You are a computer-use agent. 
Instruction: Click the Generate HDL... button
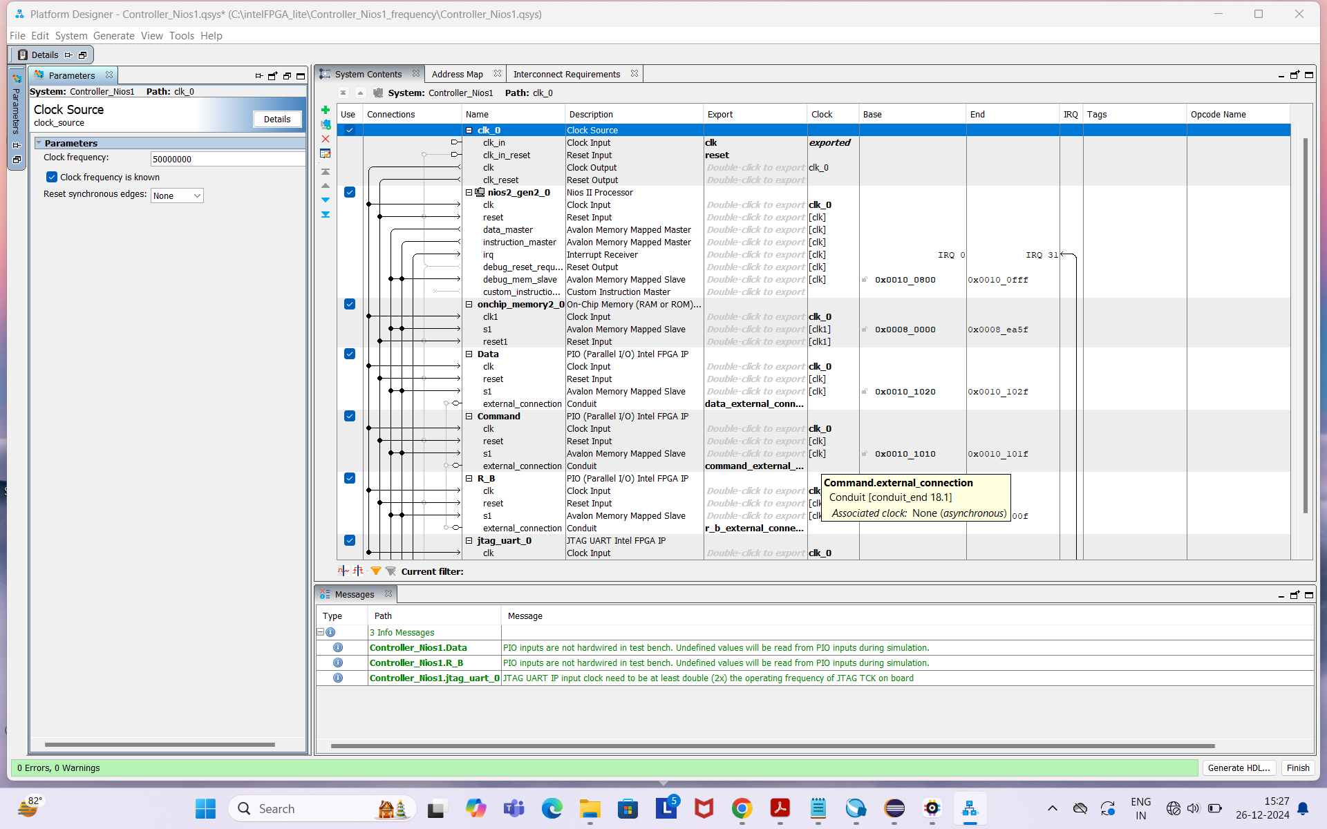pyautogui.click(x=1239, y=768)
